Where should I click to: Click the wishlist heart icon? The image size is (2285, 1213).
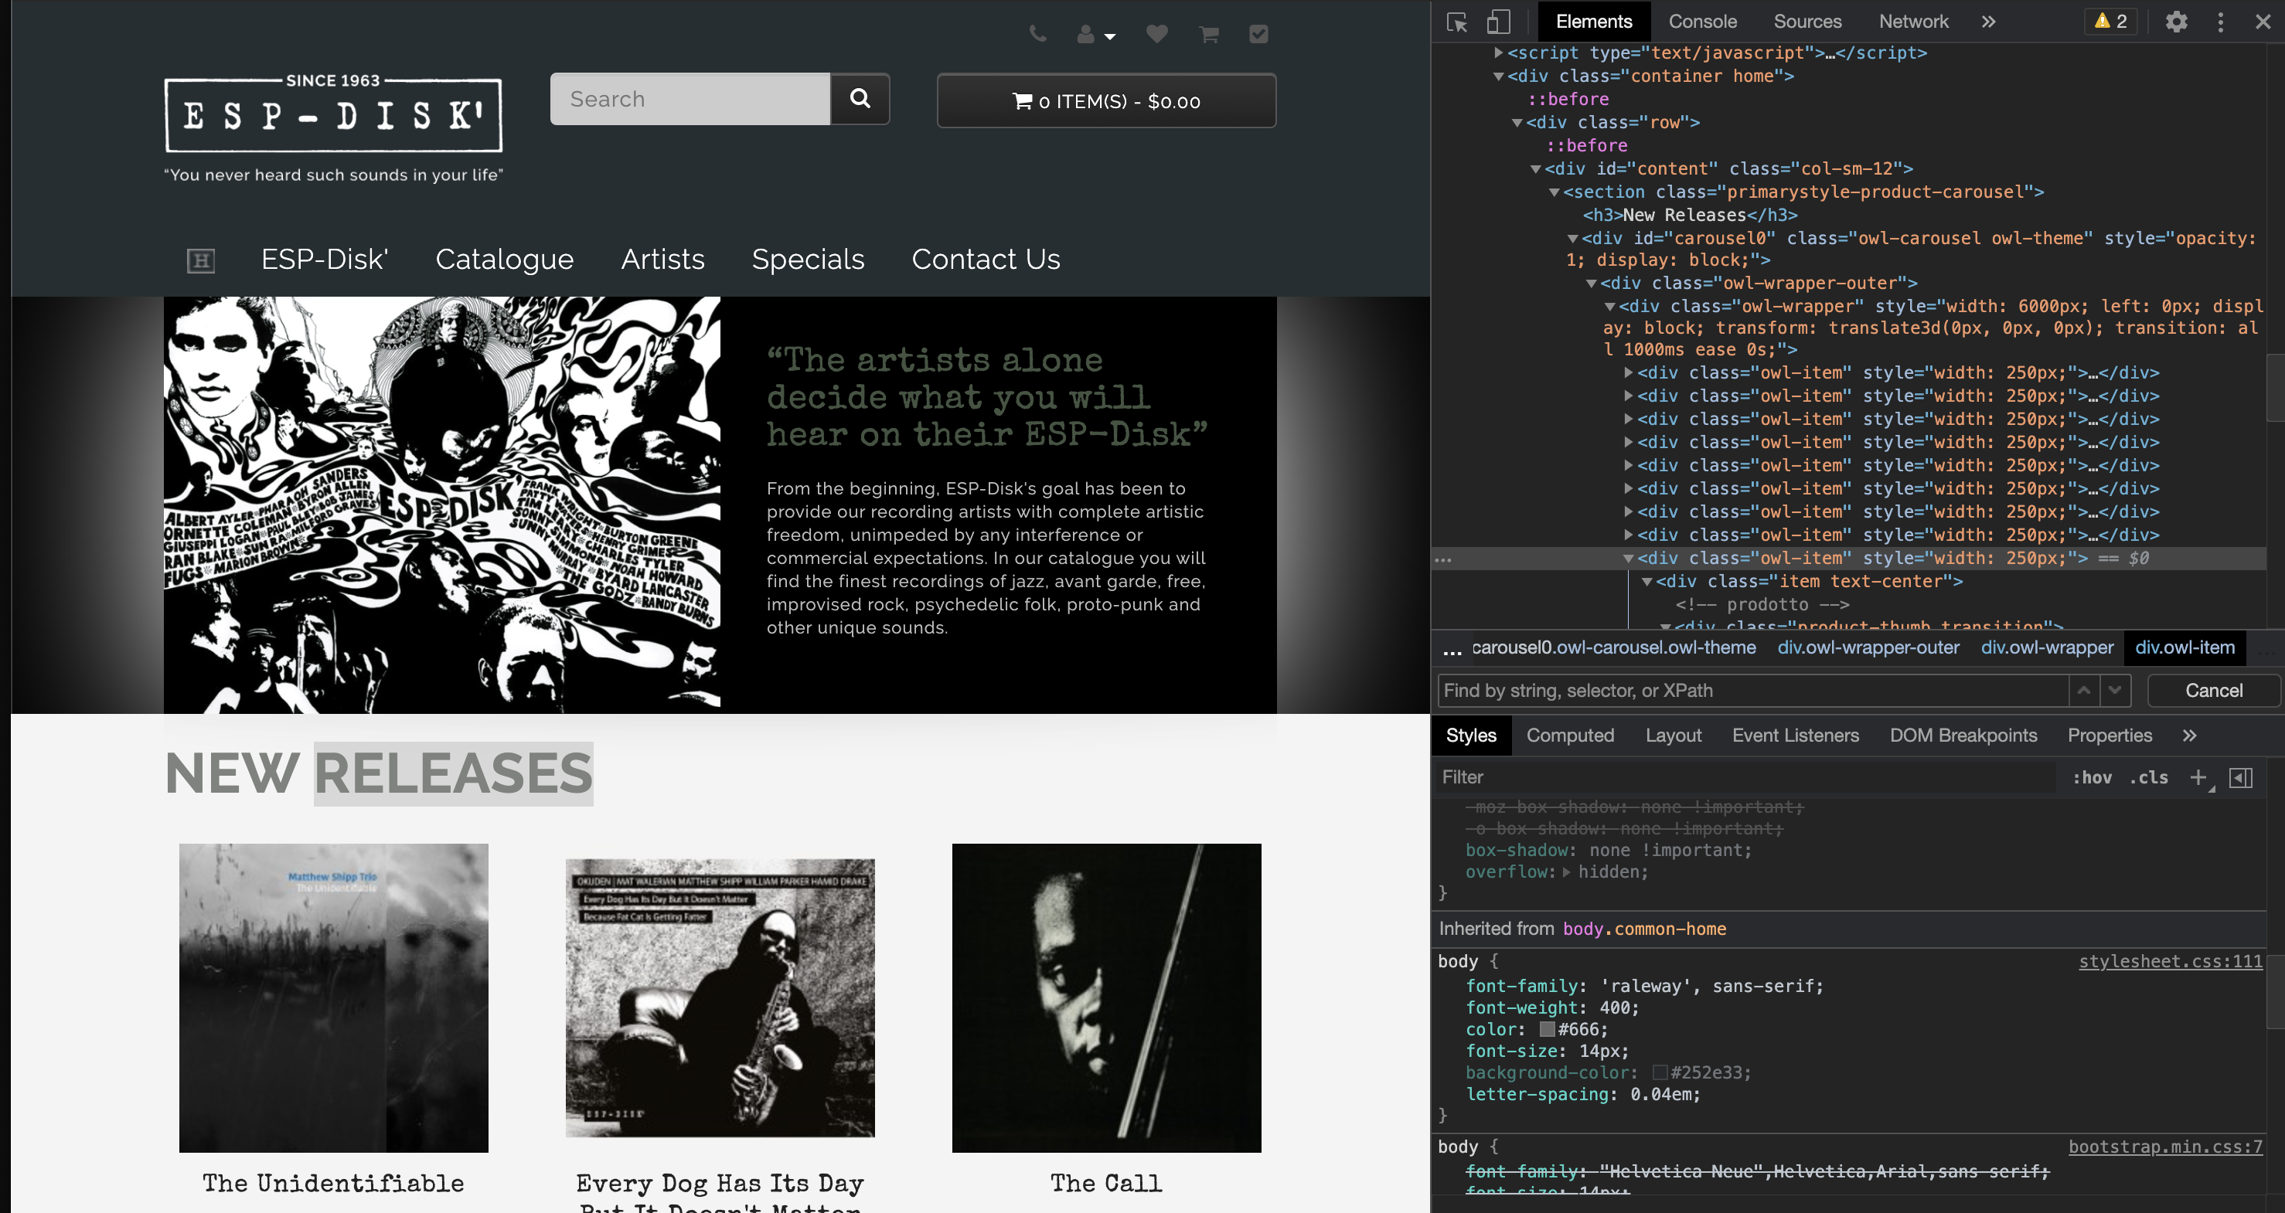[1156, 35]
